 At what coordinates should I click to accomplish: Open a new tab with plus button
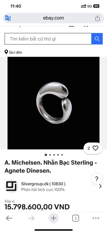(x=53, y=218)
